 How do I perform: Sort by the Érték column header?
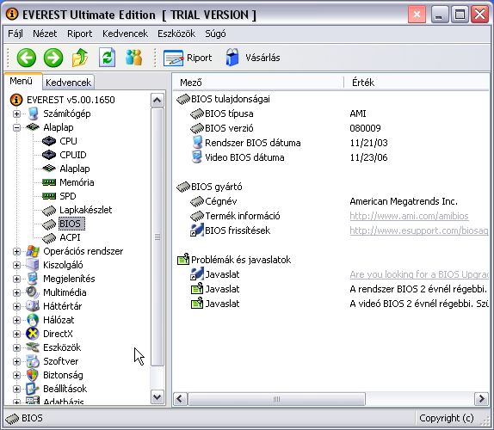click(417, 83)
